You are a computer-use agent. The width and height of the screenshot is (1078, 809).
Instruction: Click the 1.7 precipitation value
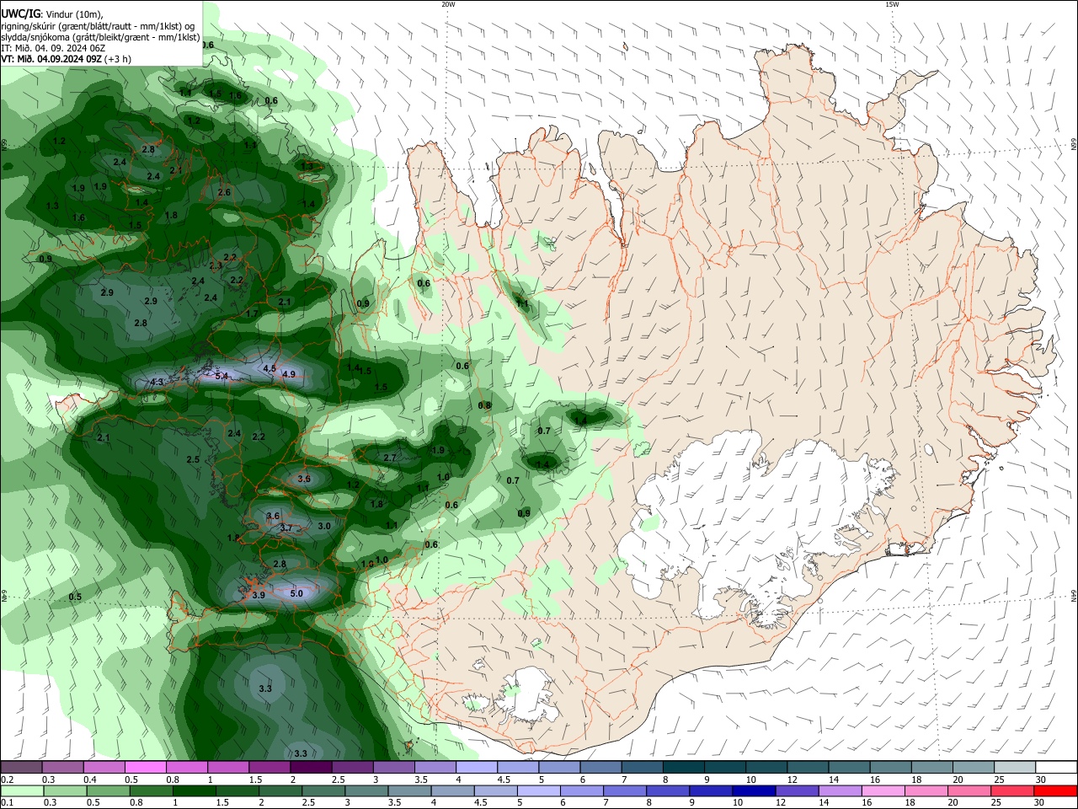click(252, 313)
